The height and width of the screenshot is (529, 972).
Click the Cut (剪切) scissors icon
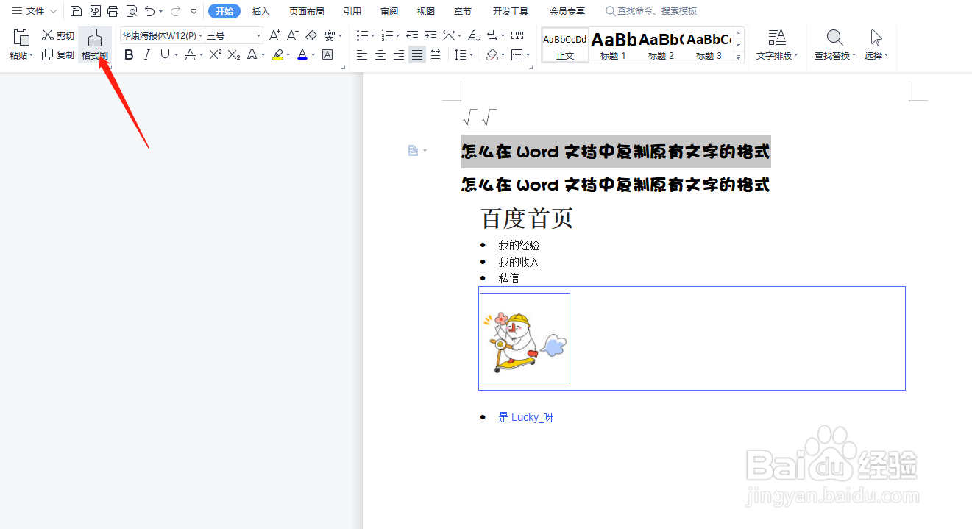(x=48, y=35)
